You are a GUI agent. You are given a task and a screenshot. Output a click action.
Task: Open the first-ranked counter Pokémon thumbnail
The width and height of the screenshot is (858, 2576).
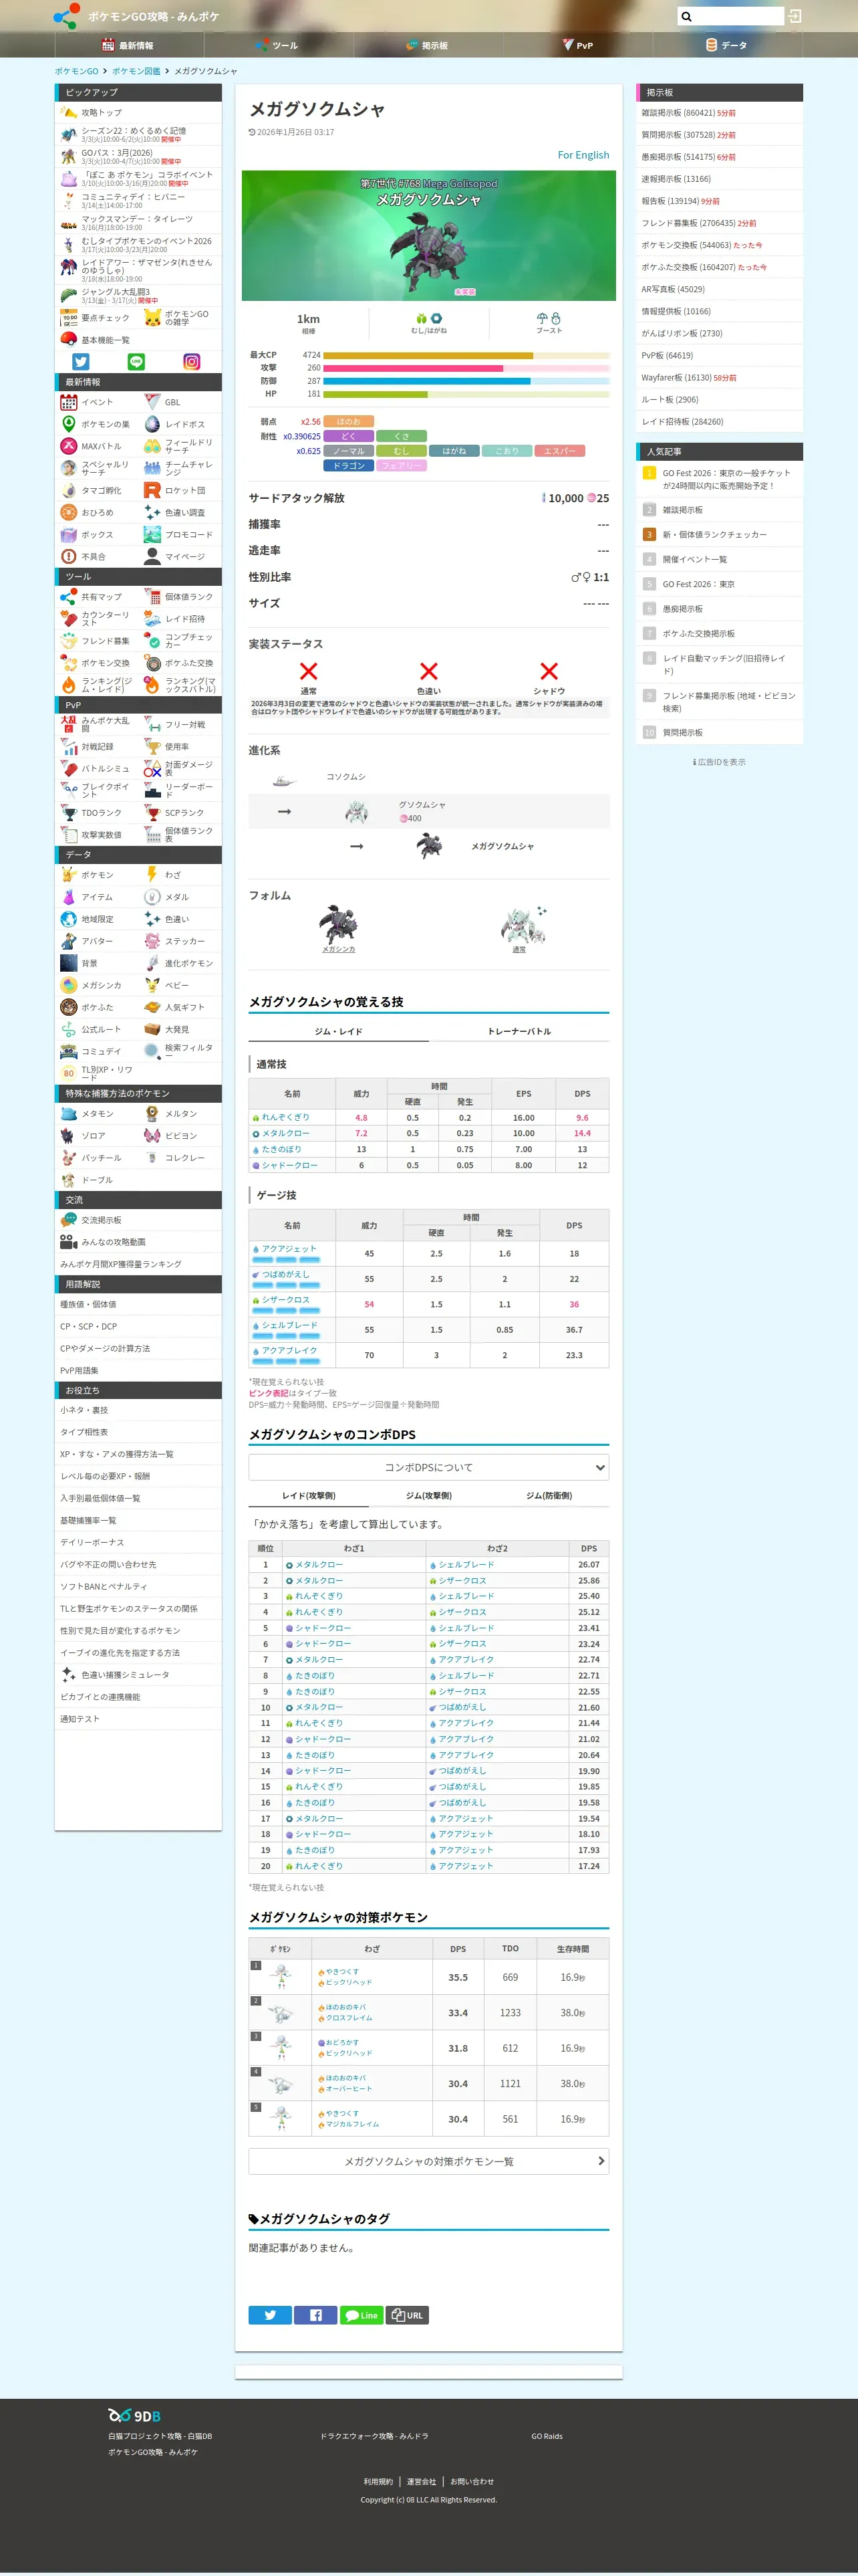[281, 1978]
